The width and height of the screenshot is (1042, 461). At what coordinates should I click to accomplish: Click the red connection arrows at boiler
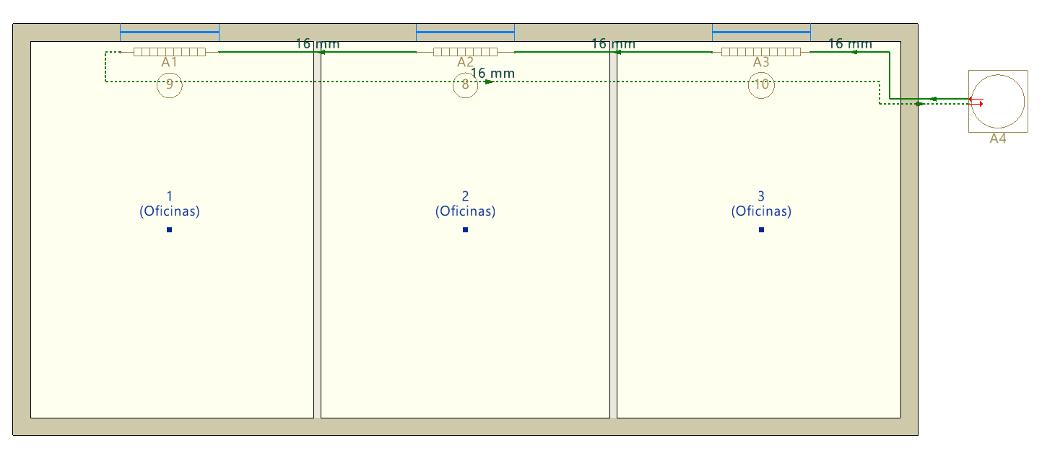click(976, 101)
